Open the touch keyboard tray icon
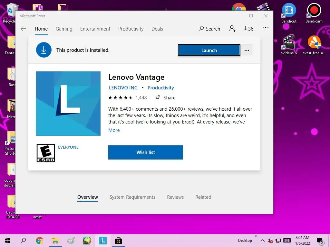Screen dimensions: 330x247 point(287,241)
